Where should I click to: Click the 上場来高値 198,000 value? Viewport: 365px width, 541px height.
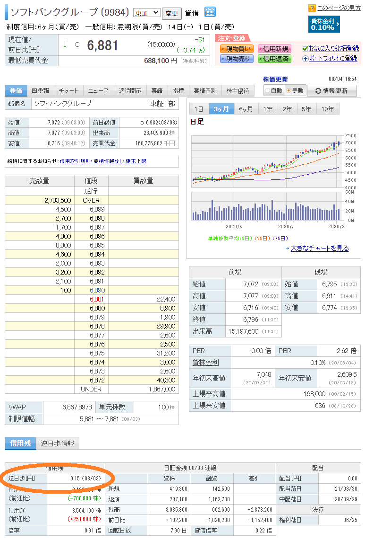[314, 394]
